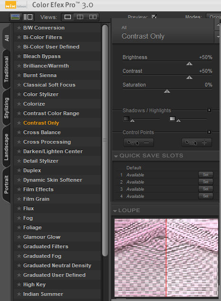Select the B/W Conversion filter

(44, 28)
